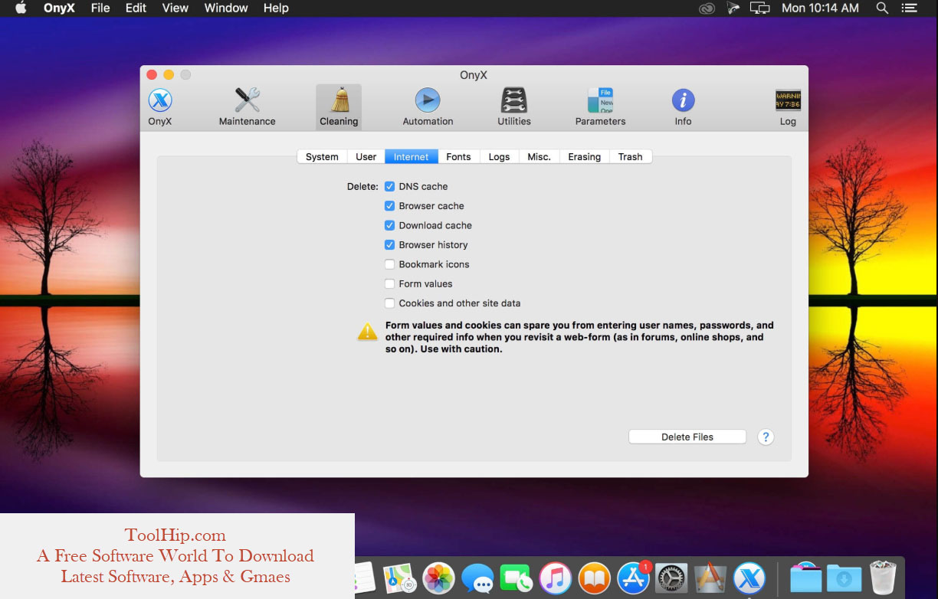Screen dimensions: 938x599
Task: Open the File menu
Action: pyautogui.click(x=100, y=8)
